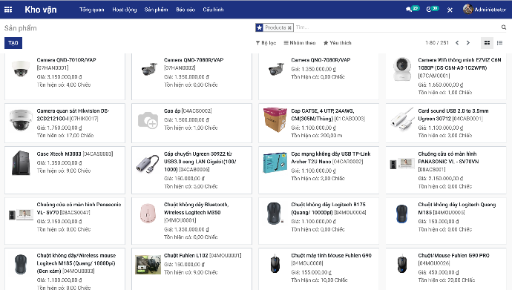The height and width of the screenshot is (290, 512).
Task: Open the third Camera QNO-7080R/VAP card title
Action: [321, 60]
